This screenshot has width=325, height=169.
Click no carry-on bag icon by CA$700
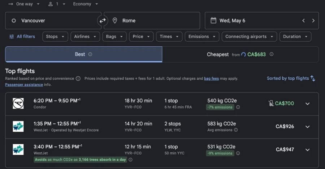(x=271, y=103)
